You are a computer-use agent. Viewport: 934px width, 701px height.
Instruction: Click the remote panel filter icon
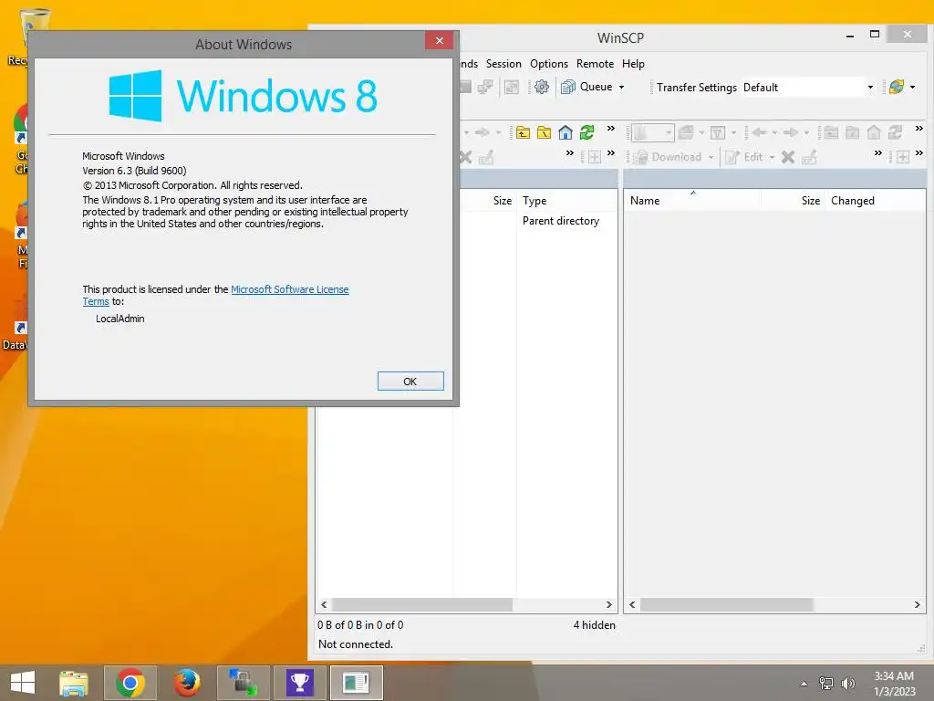(718, 132)
